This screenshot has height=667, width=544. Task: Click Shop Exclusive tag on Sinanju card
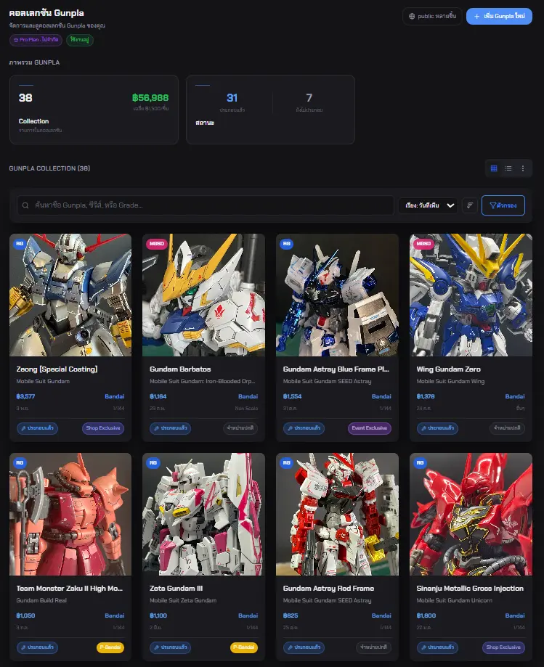tap(503, 647)
